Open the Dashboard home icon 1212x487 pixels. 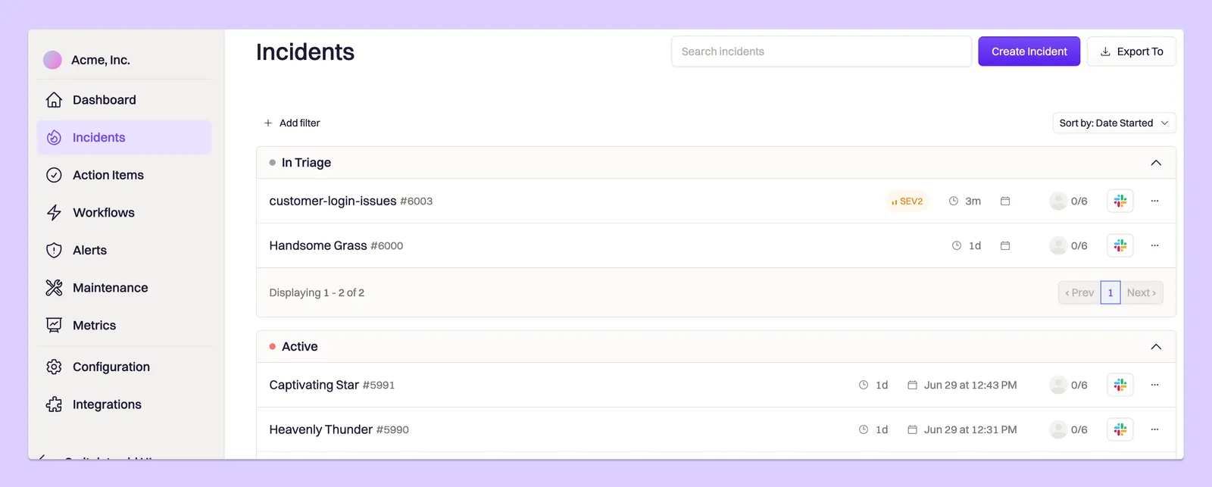click(54, 100)
